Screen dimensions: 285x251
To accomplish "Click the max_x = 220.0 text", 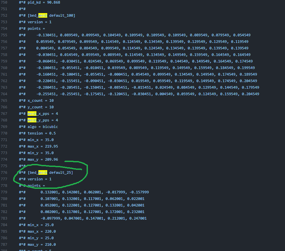I will click(42, 231).
